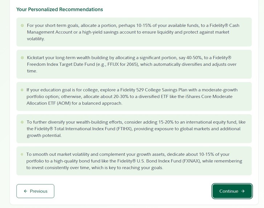Select the international diversification recommendation card
Screen dimensions: 264x208
click(x=134, y=129)
